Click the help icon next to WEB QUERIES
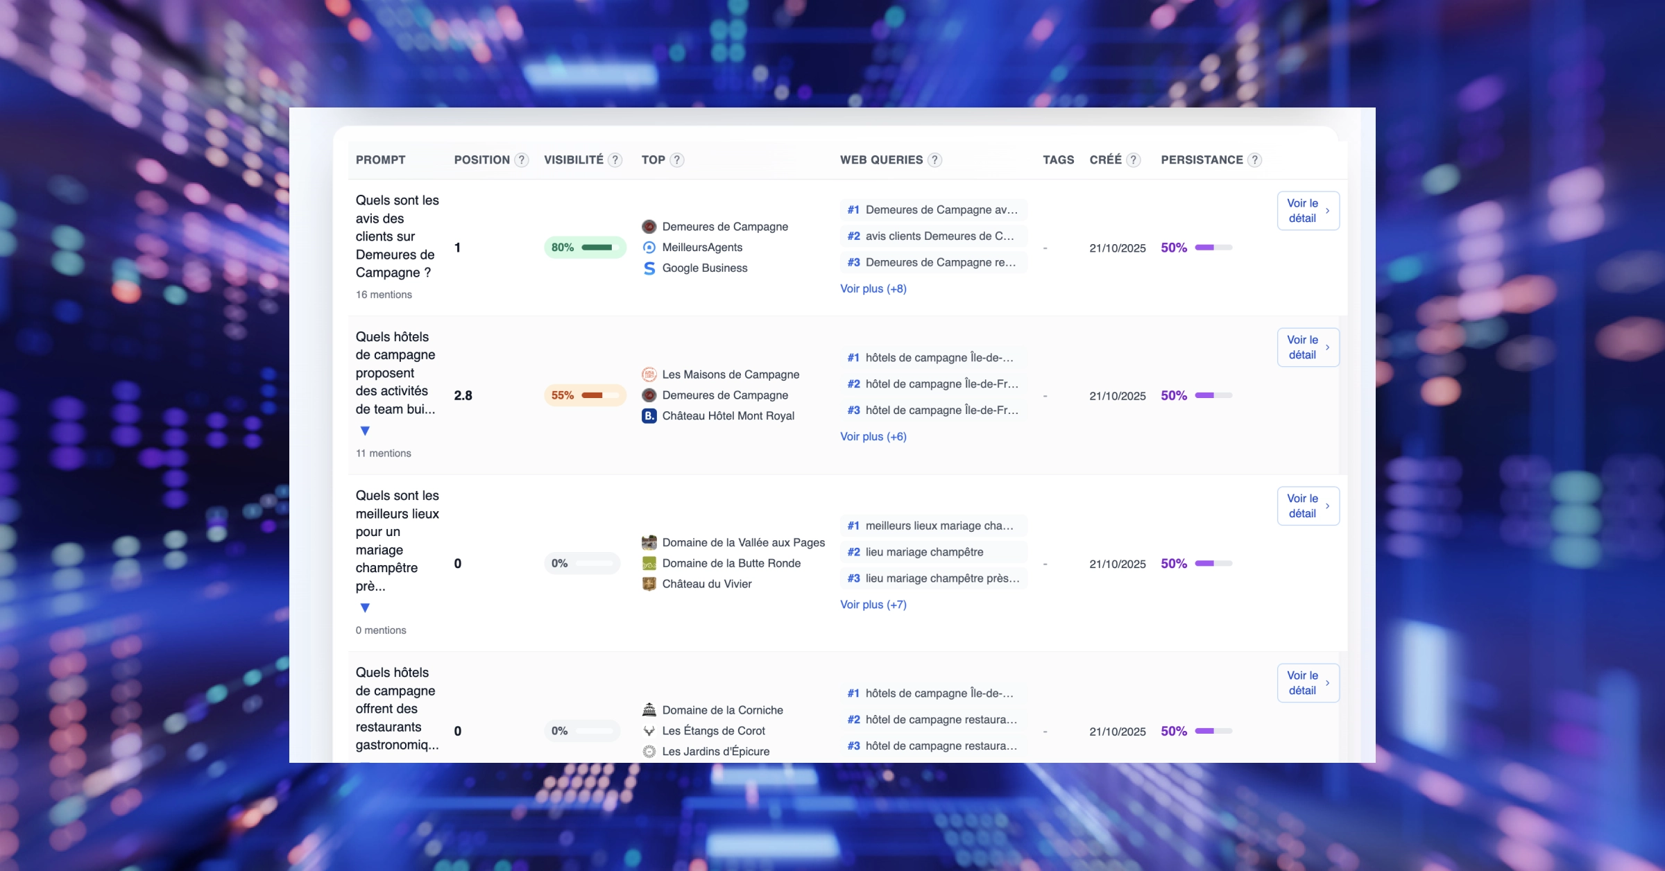 934,160
